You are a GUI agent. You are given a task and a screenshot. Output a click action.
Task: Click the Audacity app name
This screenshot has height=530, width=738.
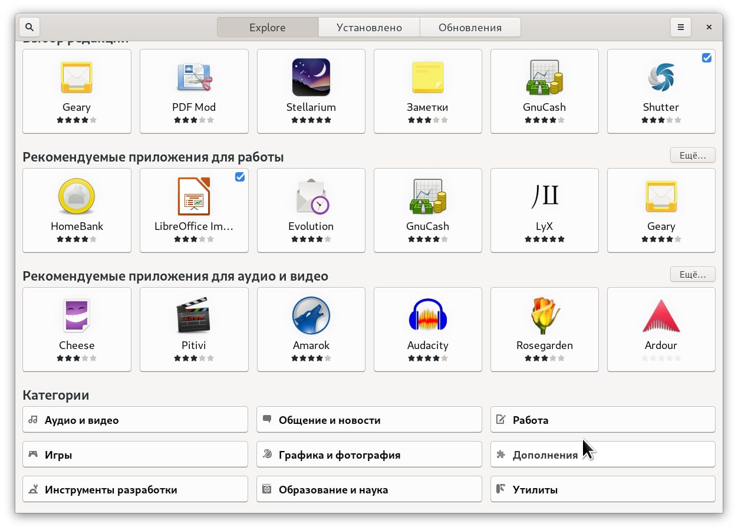(428, 345)
